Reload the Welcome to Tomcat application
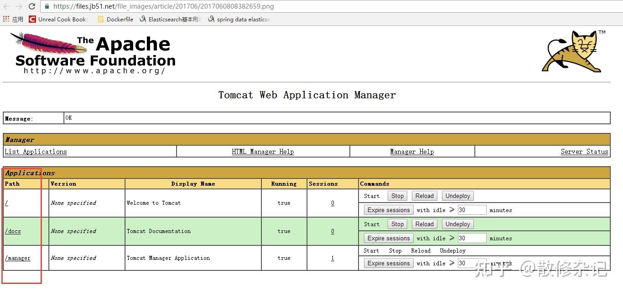The height and width of the screenshot is (294, 623). coord(425,196)
